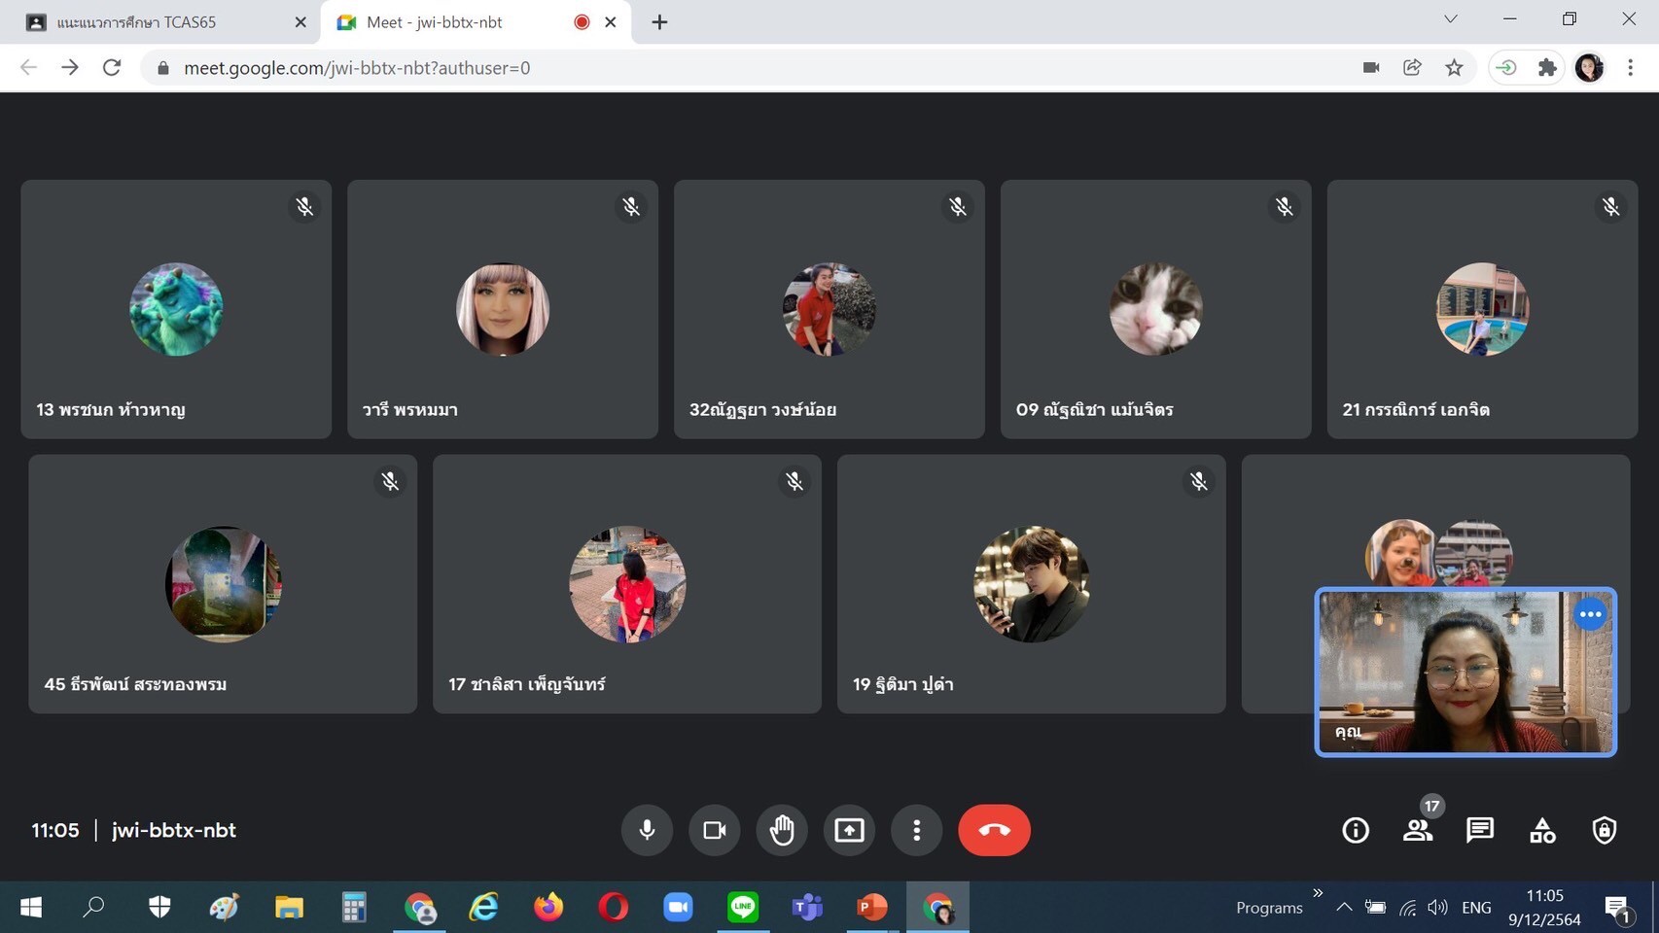This screenshot has height=933, width=1659.
Task: Expand the tab search chevron
Action: [x=1450, y=19]
